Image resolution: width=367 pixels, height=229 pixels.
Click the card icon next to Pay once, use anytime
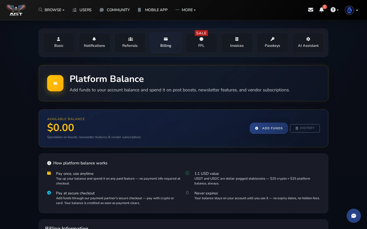coord(49,173)
